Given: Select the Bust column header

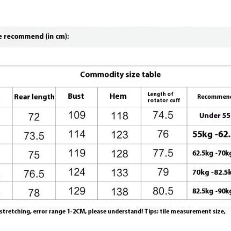Looking at the screenshot, I should [76, 96].
